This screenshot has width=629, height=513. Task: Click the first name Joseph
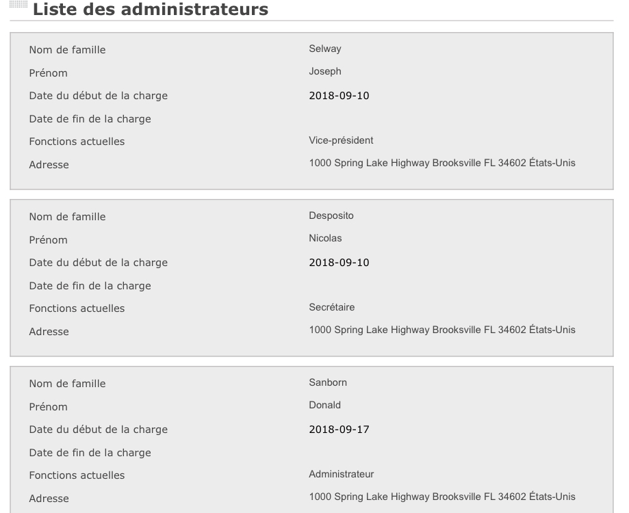[325, 72]
